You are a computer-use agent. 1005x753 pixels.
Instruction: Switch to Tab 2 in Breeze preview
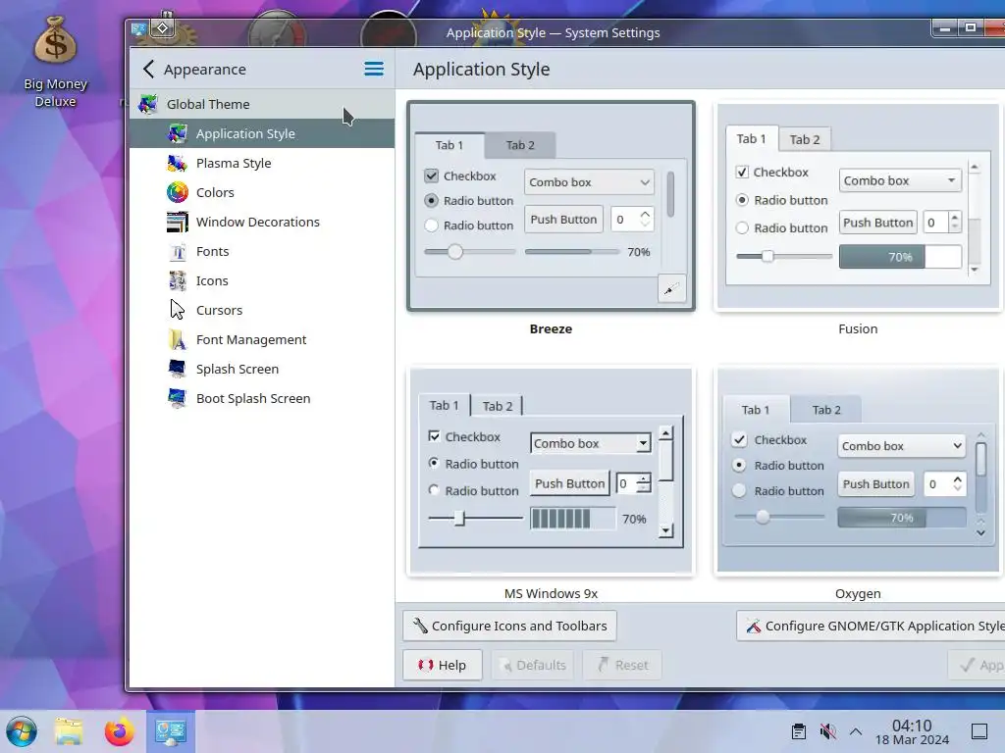[520, 145]
